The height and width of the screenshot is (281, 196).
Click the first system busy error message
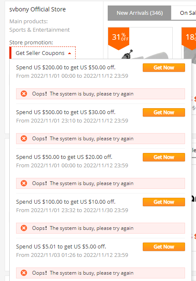tap(101, 94)
